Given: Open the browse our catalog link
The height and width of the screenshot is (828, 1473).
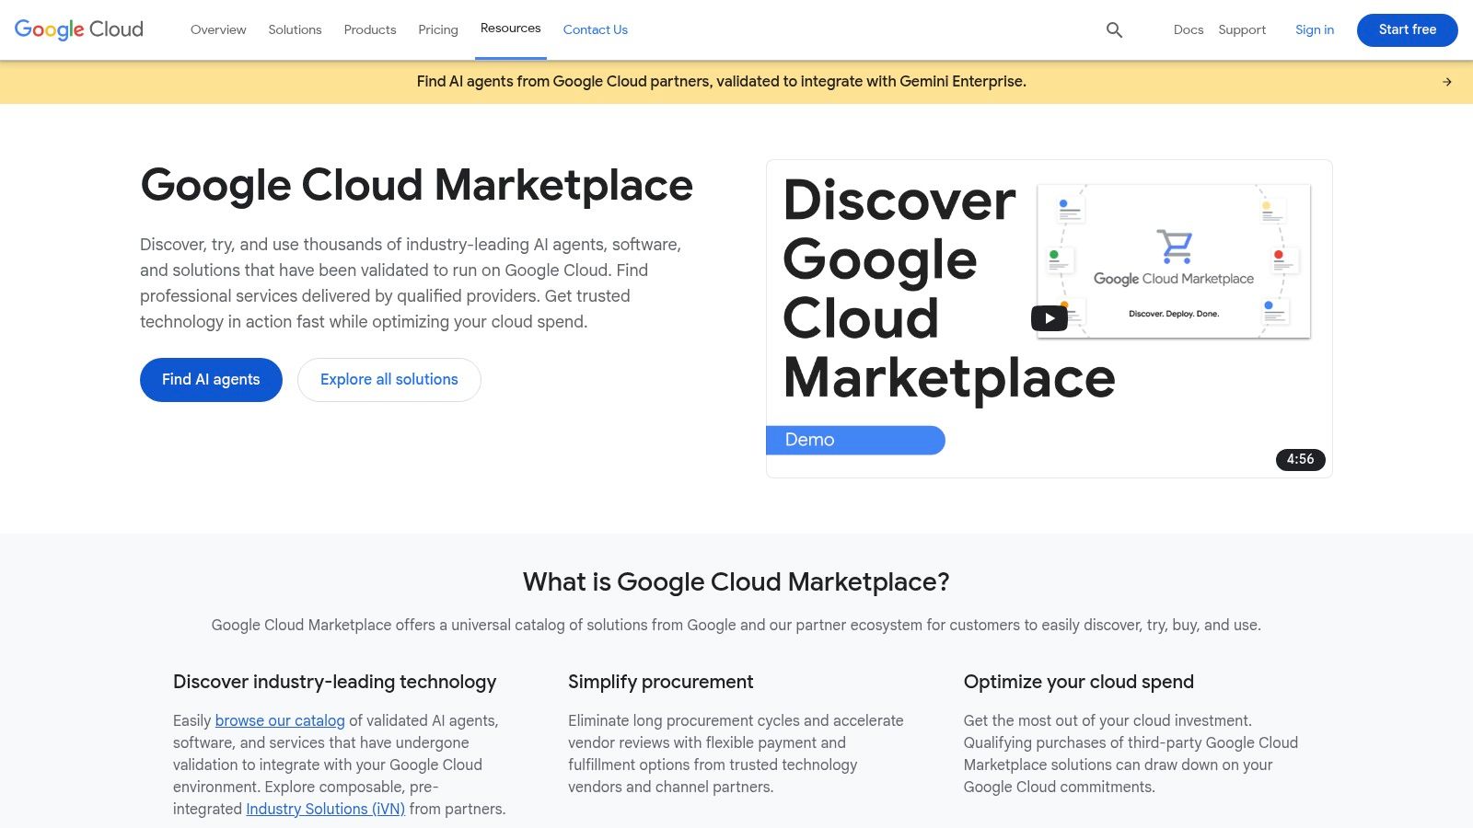Looking at the screenshot, I should (x=279, y=720).
